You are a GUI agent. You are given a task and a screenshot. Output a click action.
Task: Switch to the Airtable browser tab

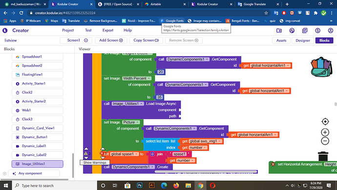tap(165, 4)
